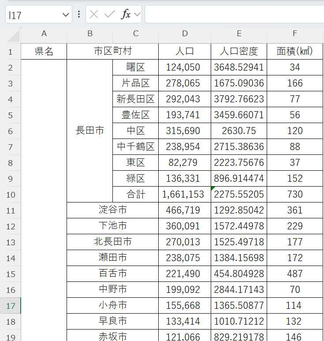Click the Select All corner triangle
The image size is (324, 341).
point(14,36)
